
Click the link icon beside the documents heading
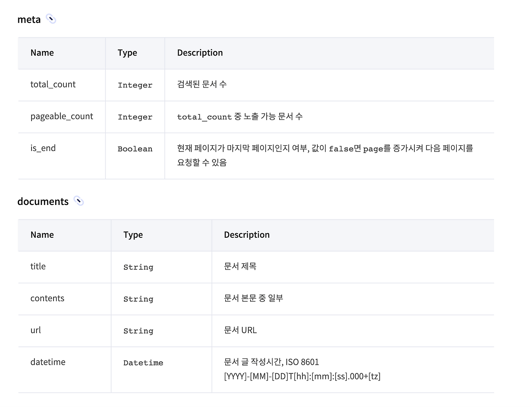click(x=79, y=201)
